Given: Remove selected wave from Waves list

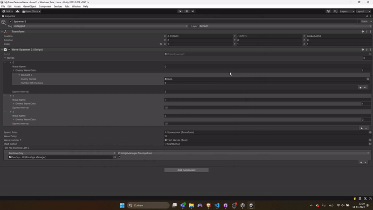Looking at the screenshot, I should 366,128.
